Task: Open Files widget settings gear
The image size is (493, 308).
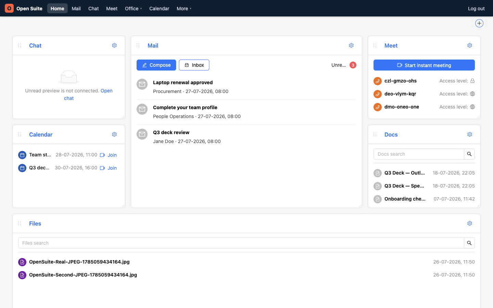Action: pyautogui.click(x=470, y=223)
